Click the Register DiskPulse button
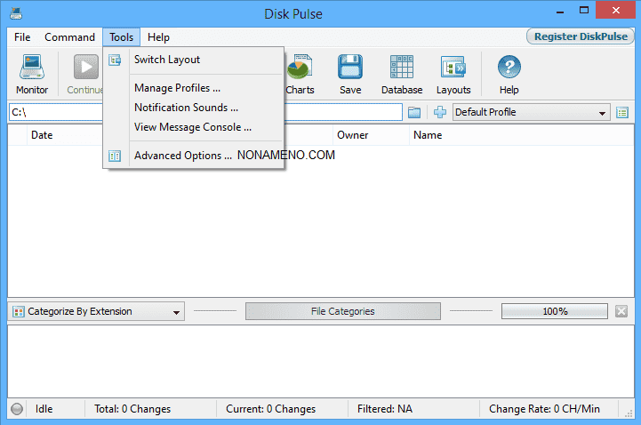 (x=580, y=36)
